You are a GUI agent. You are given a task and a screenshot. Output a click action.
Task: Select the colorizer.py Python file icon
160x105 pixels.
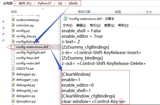click(x=13, y=25)
